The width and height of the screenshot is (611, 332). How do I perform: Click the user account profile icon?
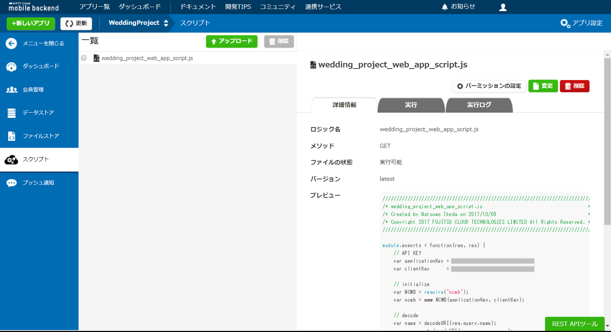(x=503, y=7)
